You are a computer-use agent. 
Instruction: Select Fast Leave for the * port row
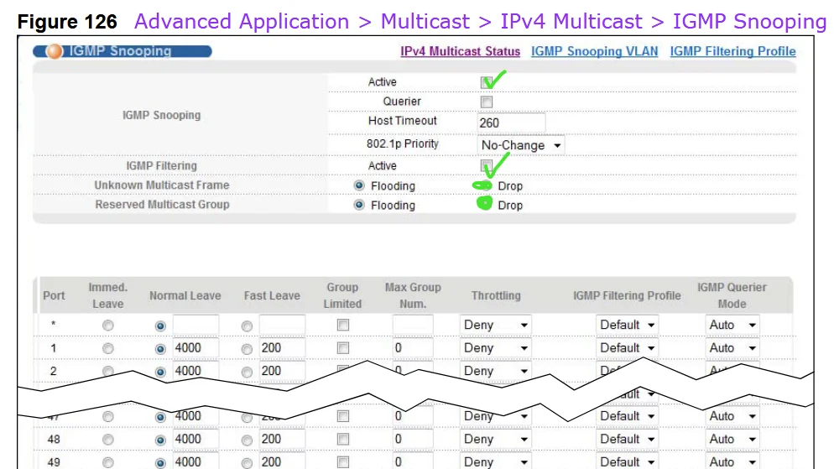click(x=247, y=326)
